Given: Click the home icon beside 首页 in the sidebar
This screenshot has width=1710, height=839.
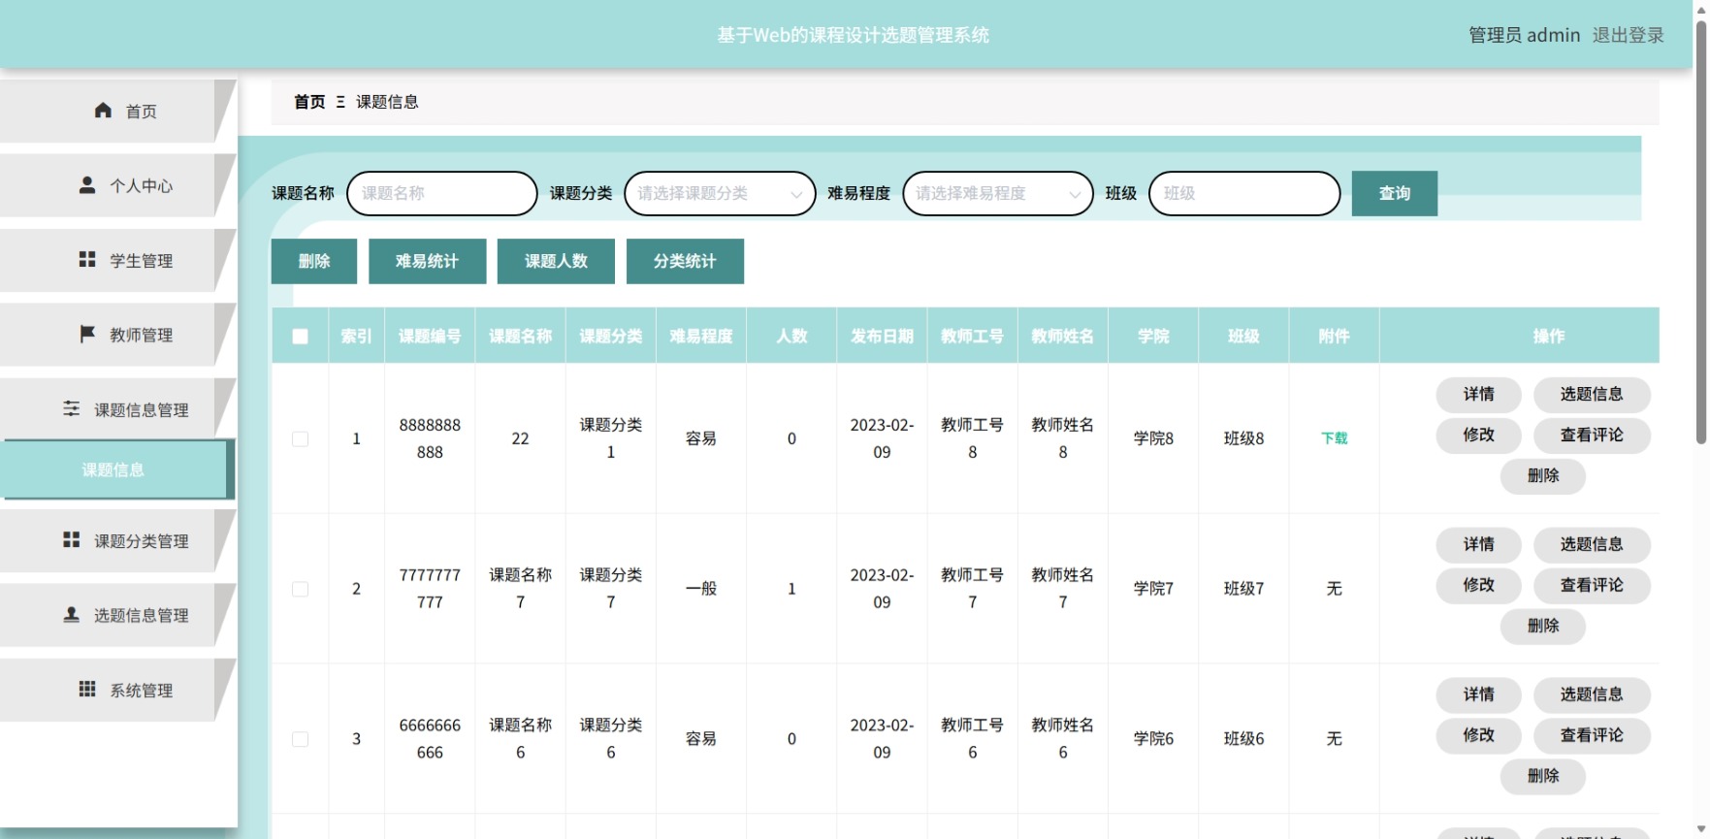Looking at the screenshot, I should coord(103,111).
